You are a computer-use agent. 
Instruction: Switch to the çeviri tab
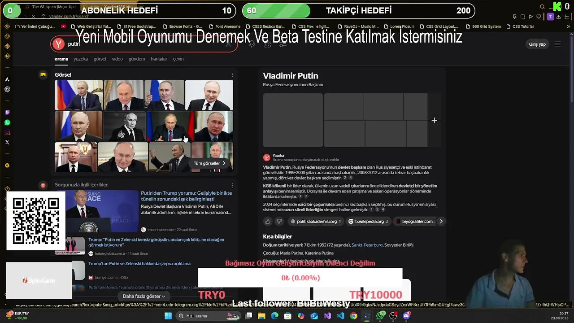point(178,59)
